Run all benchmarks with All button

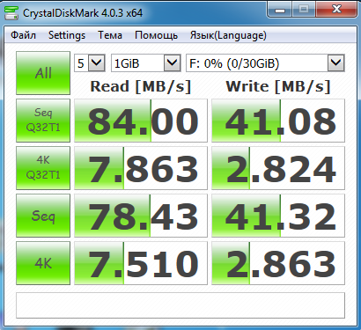pos(43,73)
